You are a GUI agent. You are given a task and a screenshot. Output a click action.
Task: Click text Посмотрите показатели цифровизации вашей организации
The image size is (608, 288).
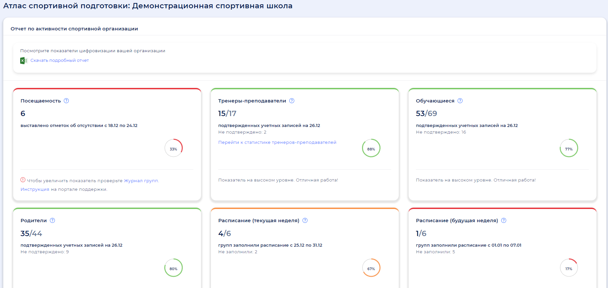click(x=93, y=51)
